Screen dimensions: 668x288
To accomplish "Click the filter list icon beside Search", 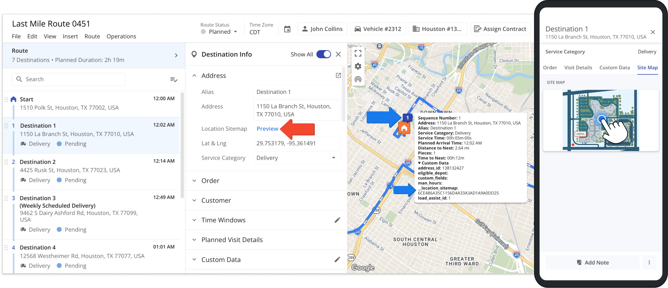I will pos(174,79).
